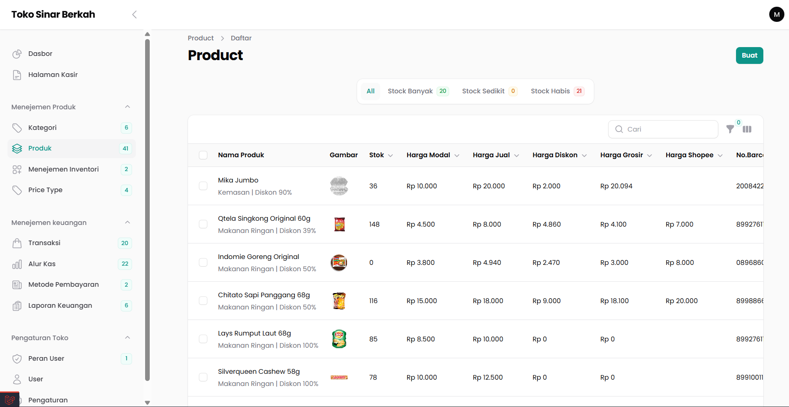
Task: Click the Chitato Sapi Panggang product image
Action: tap(339, 301)
